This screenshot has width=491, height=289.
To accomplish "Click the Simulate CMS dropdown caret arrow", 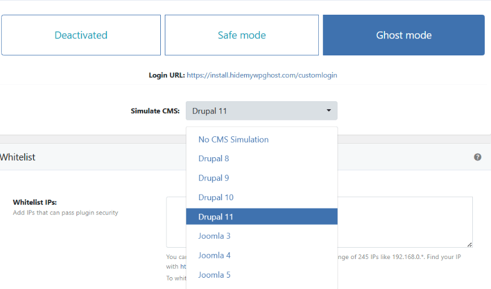I will 328,110.
